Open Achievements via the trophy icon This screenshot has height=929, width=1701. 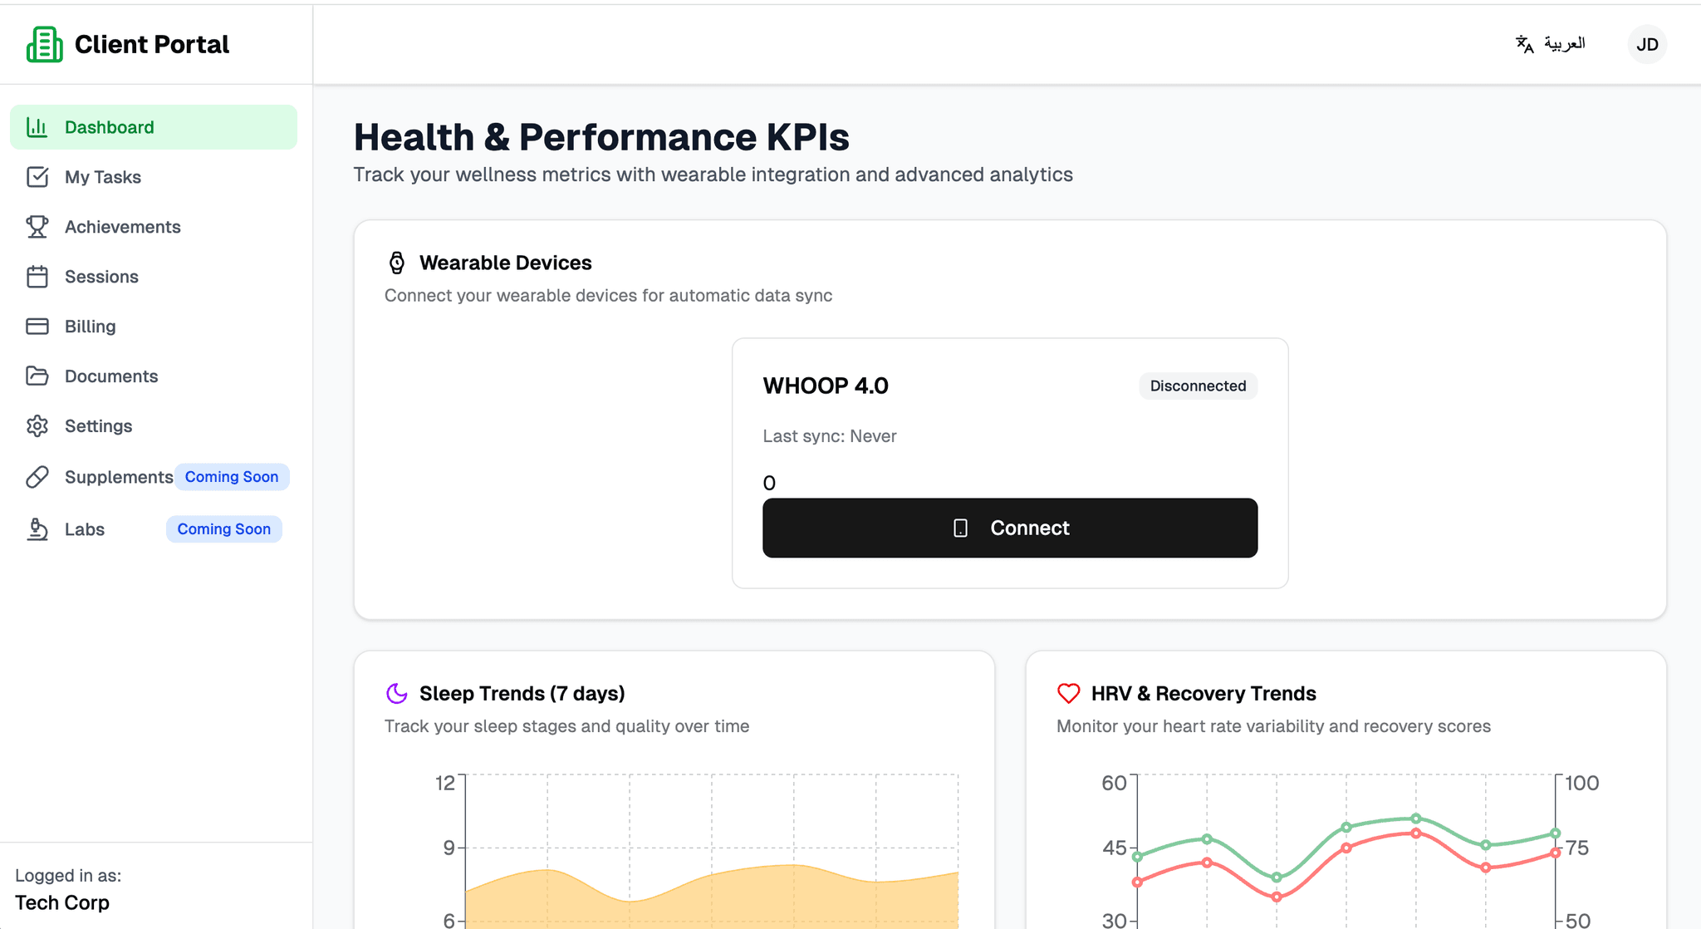coord(38,226)
